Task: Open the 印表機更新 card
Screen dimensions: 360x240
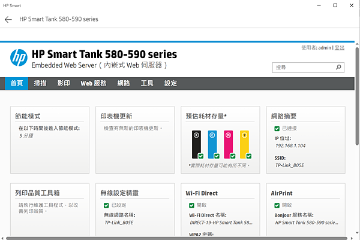Action: pos(135,139)
